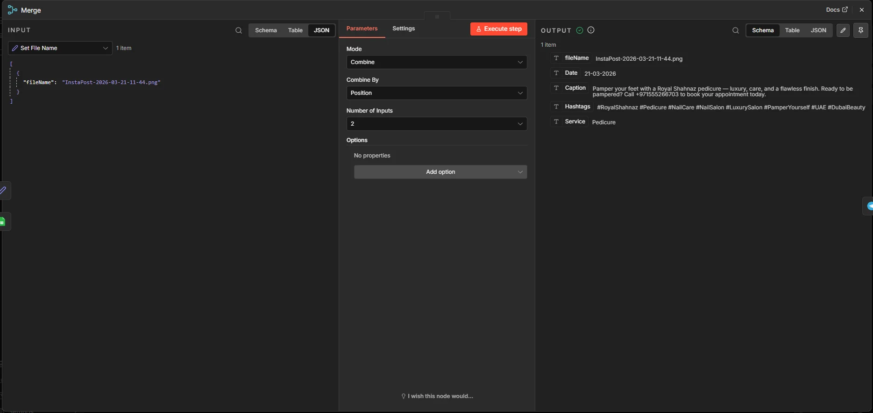The height and width of the screenshot is (413, 873).
Task: Select the Parameters tab
Action: (x=362, y=28)
